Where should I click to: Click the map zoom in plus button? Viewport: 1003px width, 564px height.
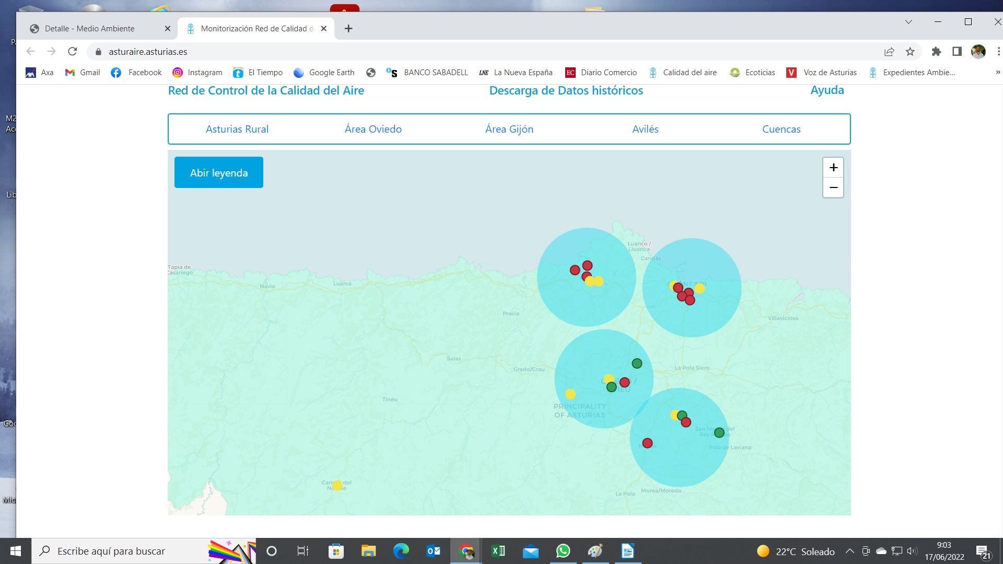pyautogui.click(x=833, y=168)
